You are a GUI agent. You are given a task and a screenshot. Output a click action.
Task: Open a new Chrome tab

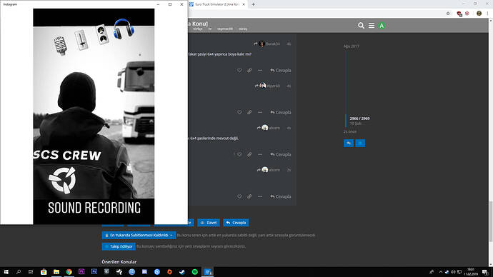coord(253,4)
